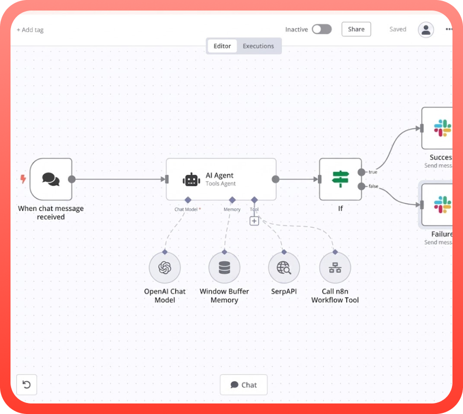Screen dimensions: 463x414
Task: Click the Memory diamond connector
Action: point(233,200)
